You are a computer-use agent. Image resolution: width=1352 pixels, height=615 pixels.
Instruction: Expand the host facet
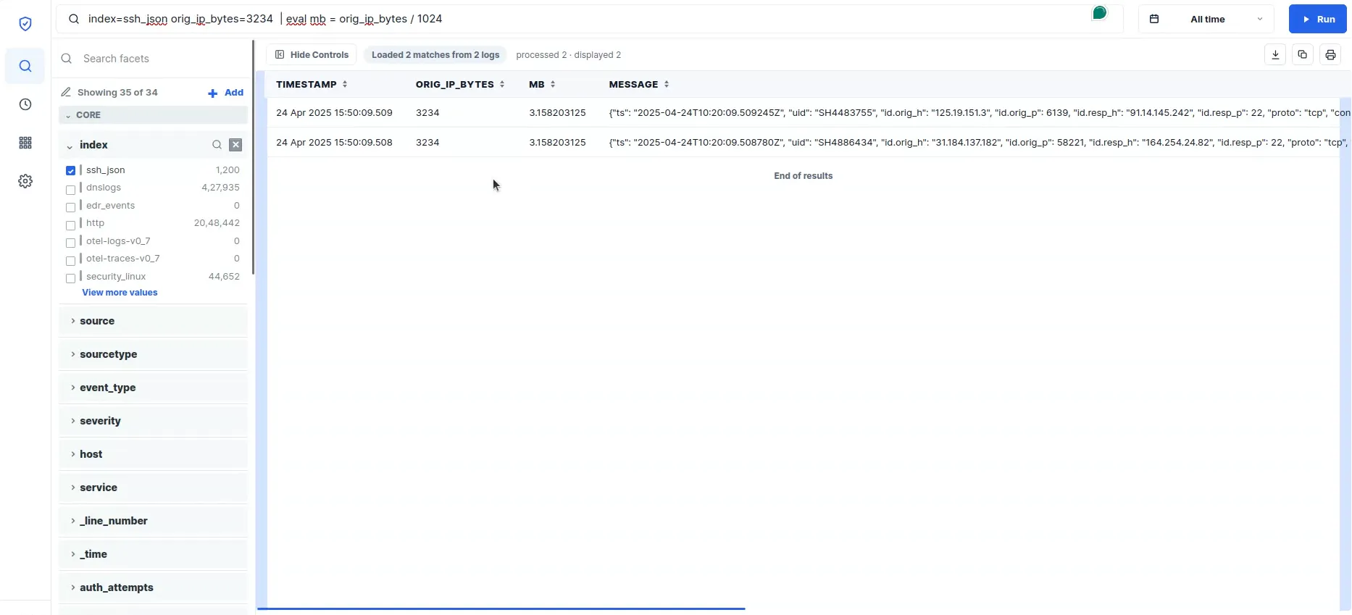[x=153, y=454]
